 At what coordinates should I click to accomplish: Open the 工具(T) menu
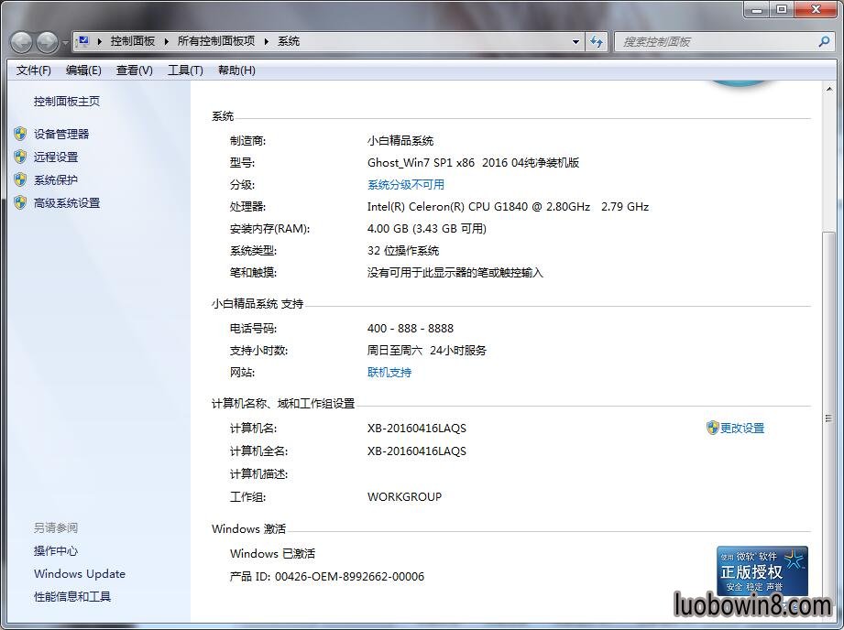pos(185,71)
